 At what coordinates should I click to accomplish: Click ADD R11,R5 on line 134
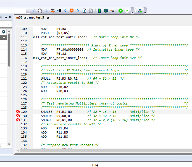54,132
